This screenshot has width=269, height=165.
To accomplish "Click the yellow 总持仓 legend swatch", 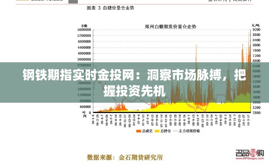I will coord(157,131).
